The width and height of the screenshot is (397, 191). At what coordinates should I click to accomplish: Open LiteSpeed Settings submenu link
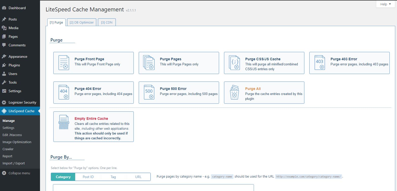coord(8,128)
